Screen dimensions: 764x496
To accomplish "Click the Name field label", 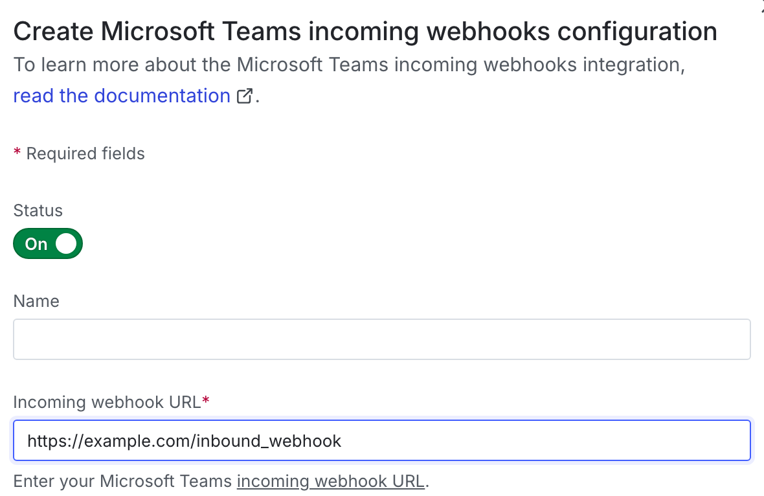I will 36,300.
